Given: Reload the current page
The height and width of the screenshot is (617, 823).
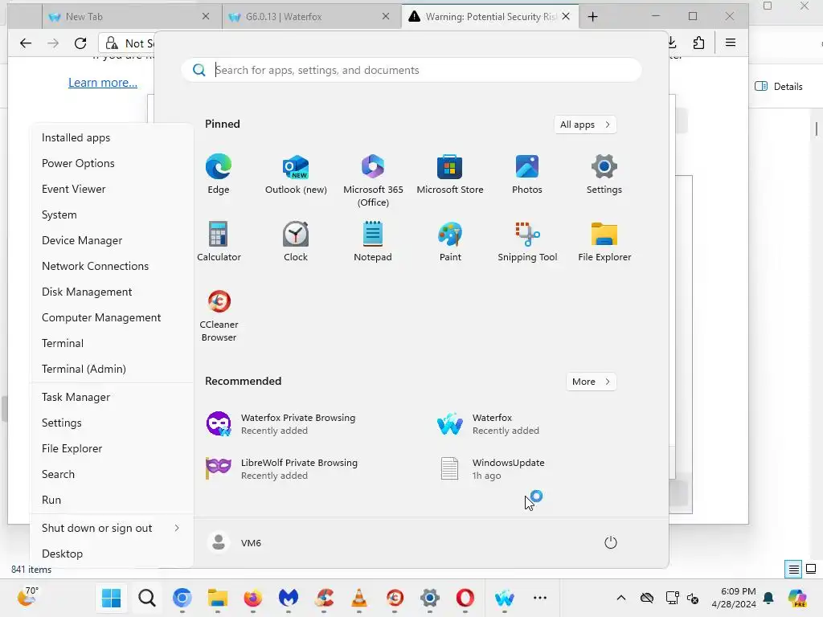Looking at the screenshot, I should pyautogui.click(x=80, y=43).
